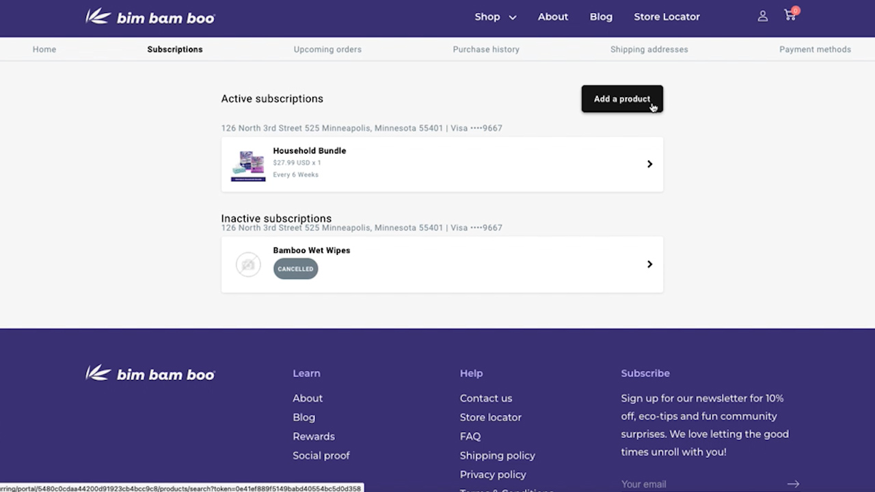Click the Household Bundle title text

[310, 151]
